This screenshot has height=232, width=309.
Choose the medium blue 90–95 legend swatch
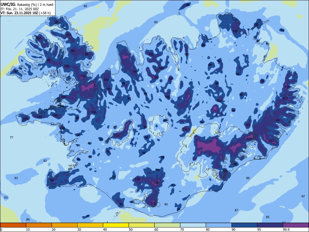point(244,225)
